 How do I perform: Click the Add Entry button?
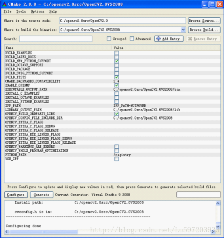click(x=169, y=39)
